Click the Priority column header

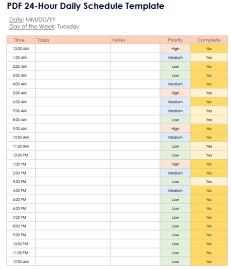click(175, 40)
